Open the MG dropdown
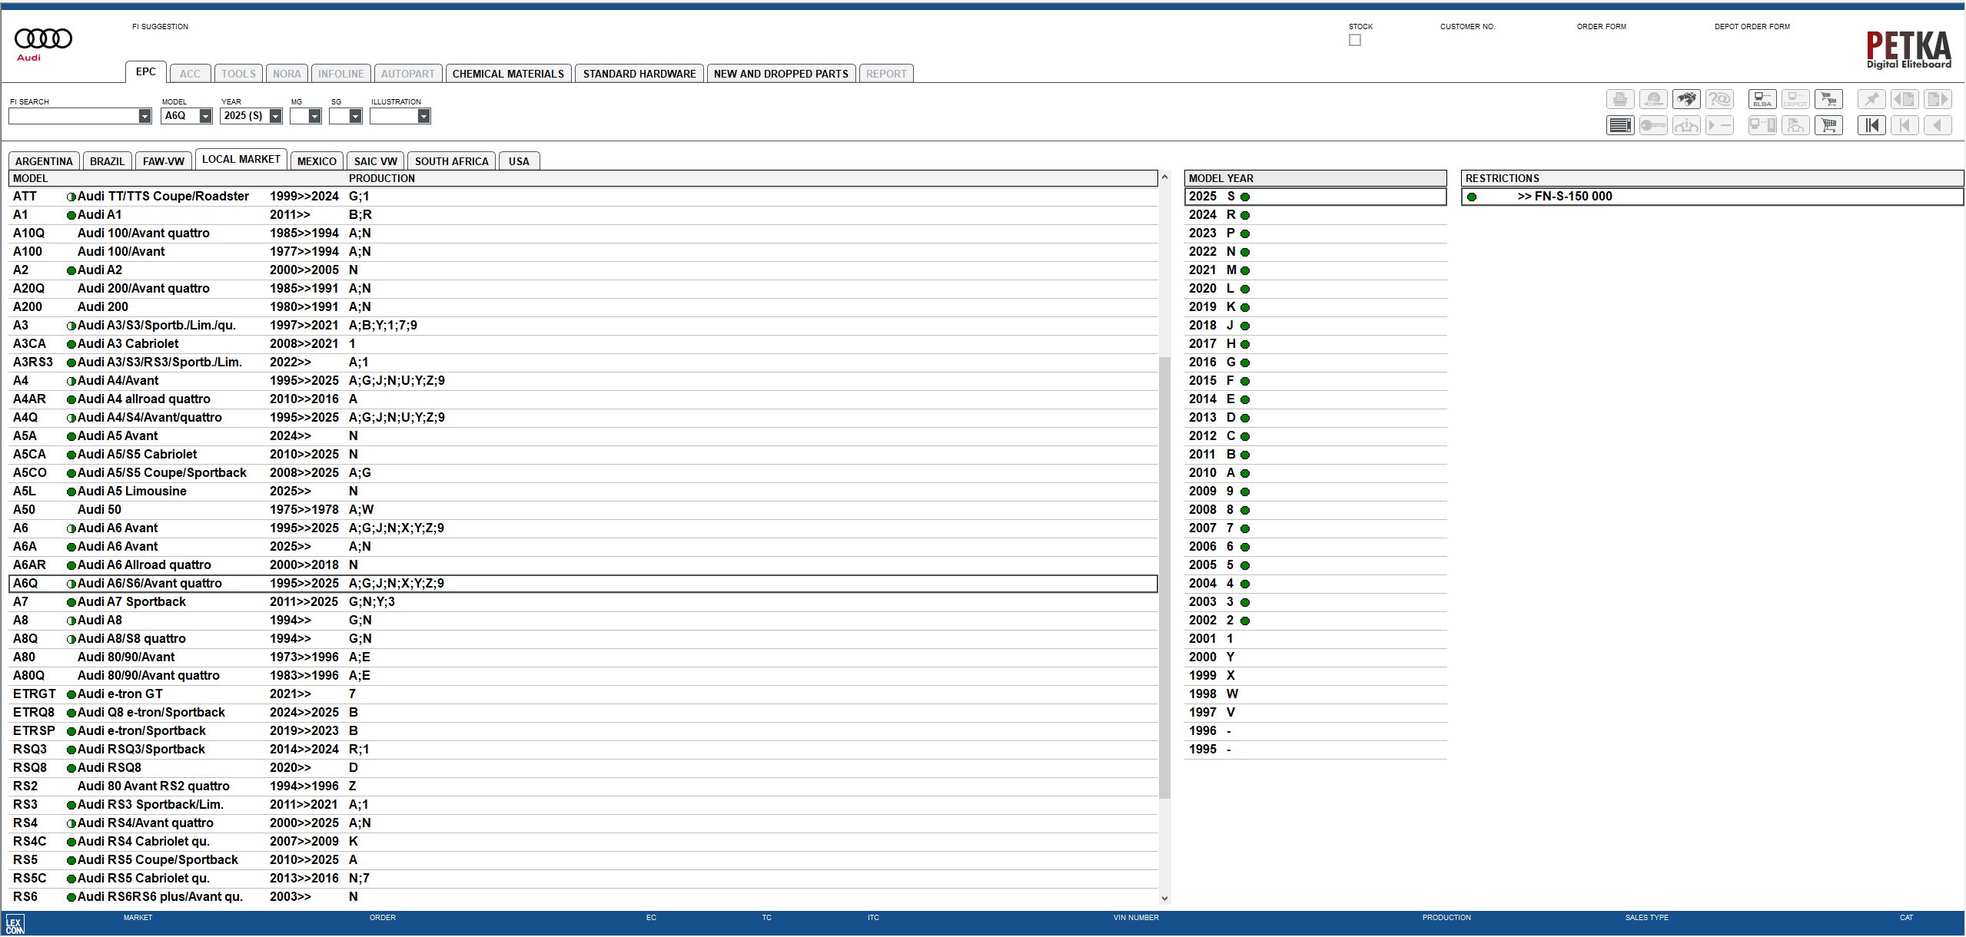This screenshot has width=1966, height=937. 314,116
